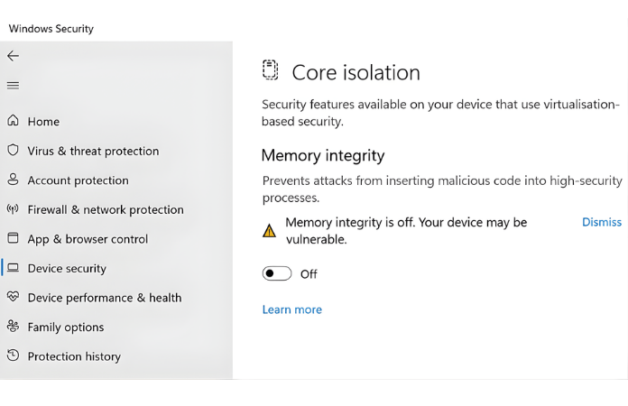Go back using the back arrow
This screenshot has width=628, height=406.
tap(13, 56)
